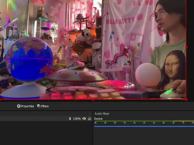Select the right-edge red handle of the preview
The width and height of the screenshot is (194, 145).
[x=186, y=47]
